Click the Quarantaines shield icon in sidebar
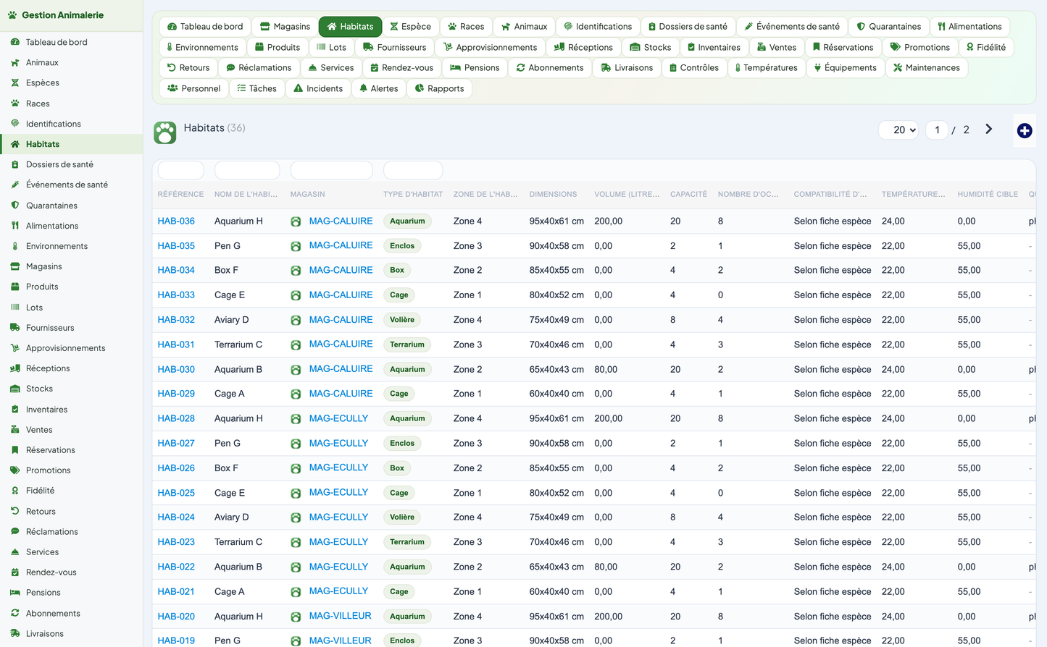The height and width of the screenshot is (647, 1047). [x=14, y=206]
